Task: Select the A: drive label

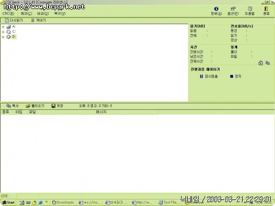Action: 14,26
